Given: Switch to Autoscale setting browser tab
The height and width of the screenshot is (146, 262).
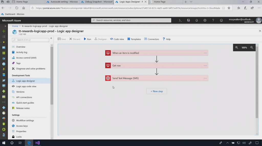Looking at the screenshot, I should tap(62, 2).
